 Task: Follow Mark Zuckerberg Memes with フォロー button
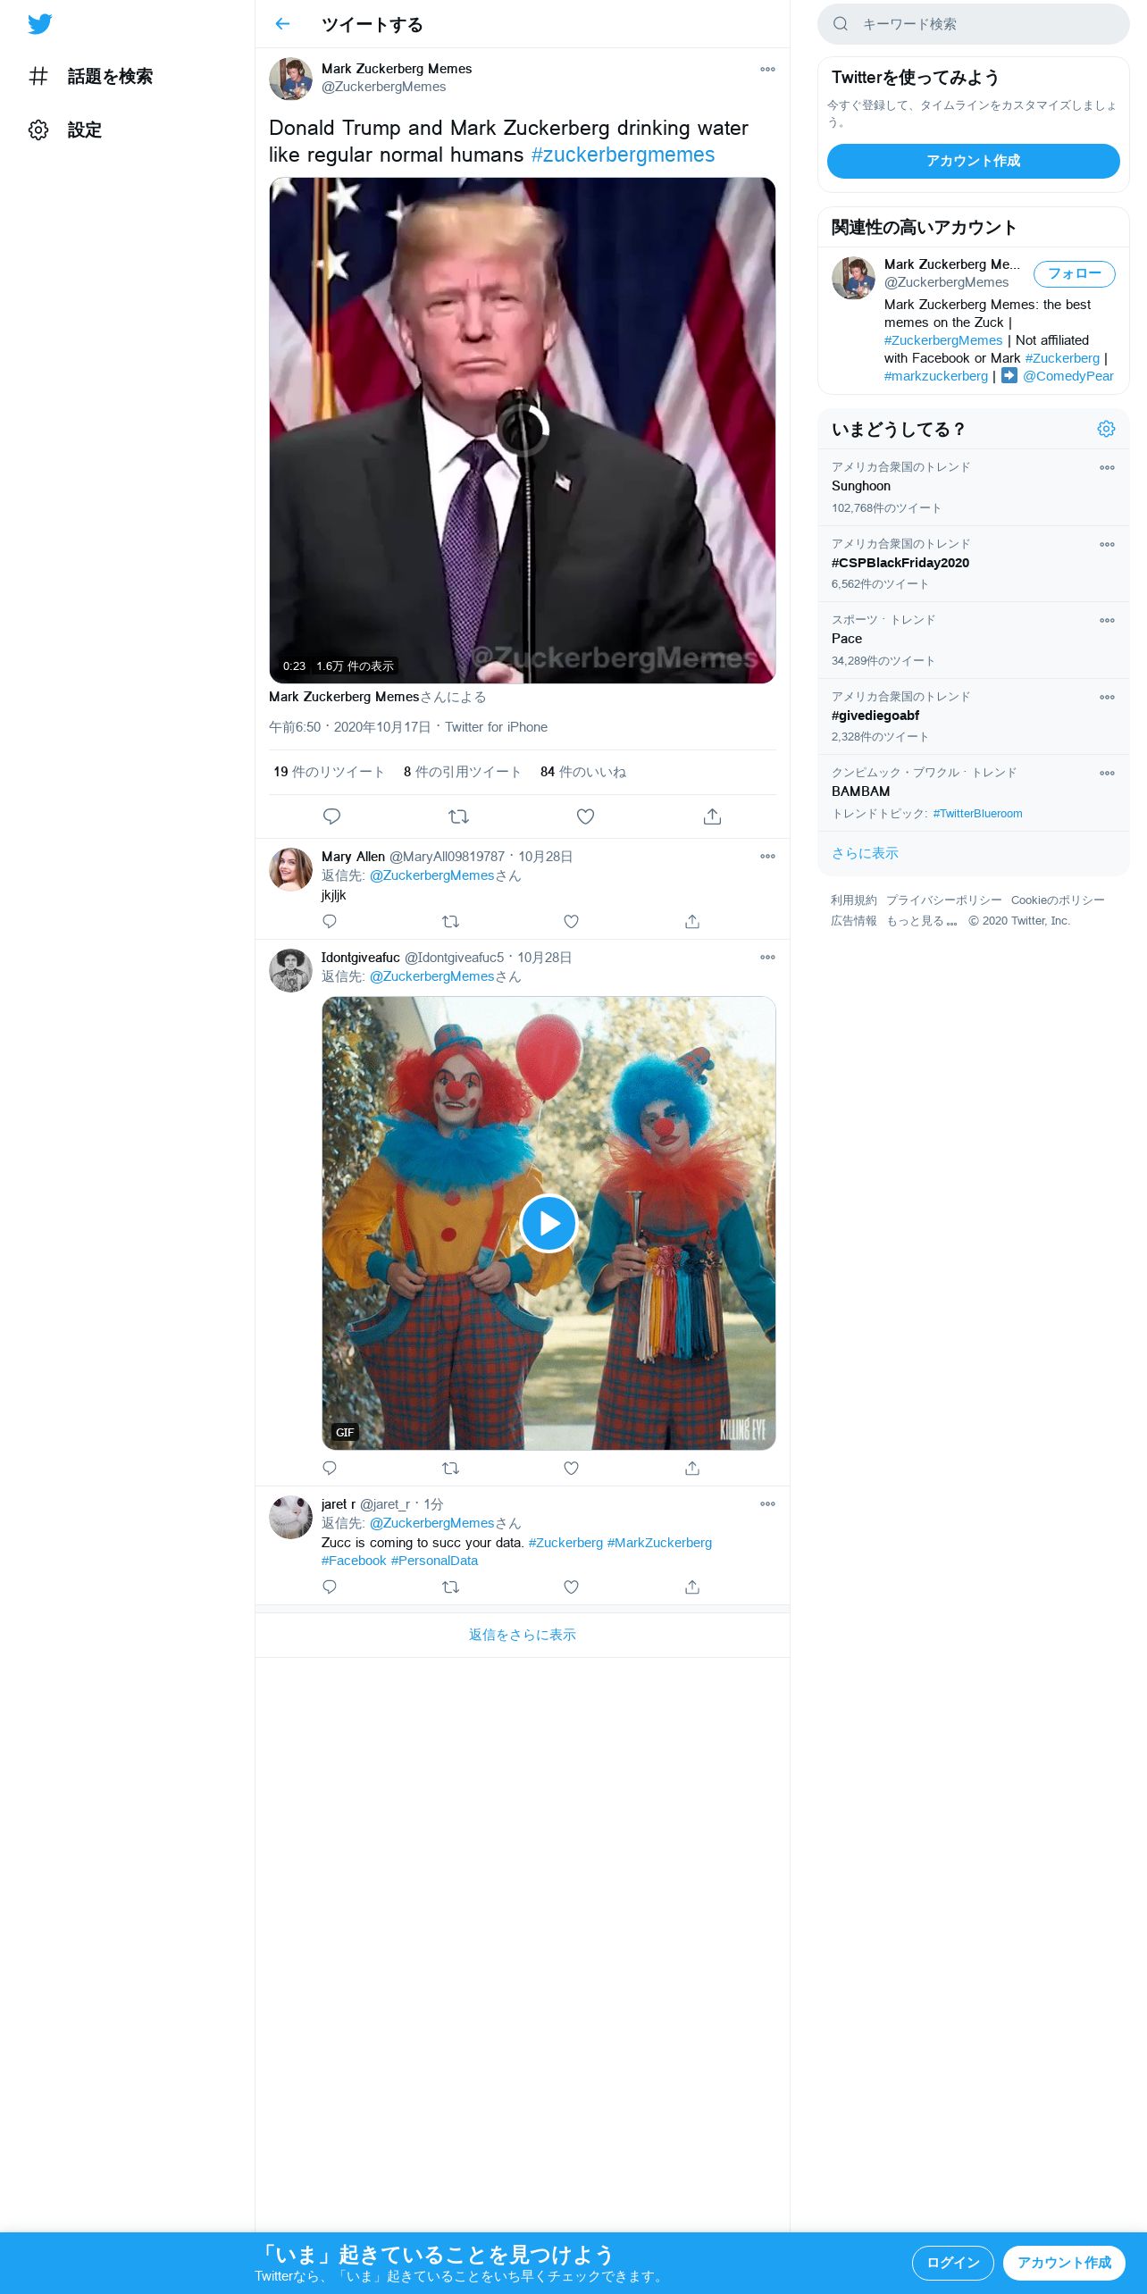pyautogui.click(x=1075, y=274)
